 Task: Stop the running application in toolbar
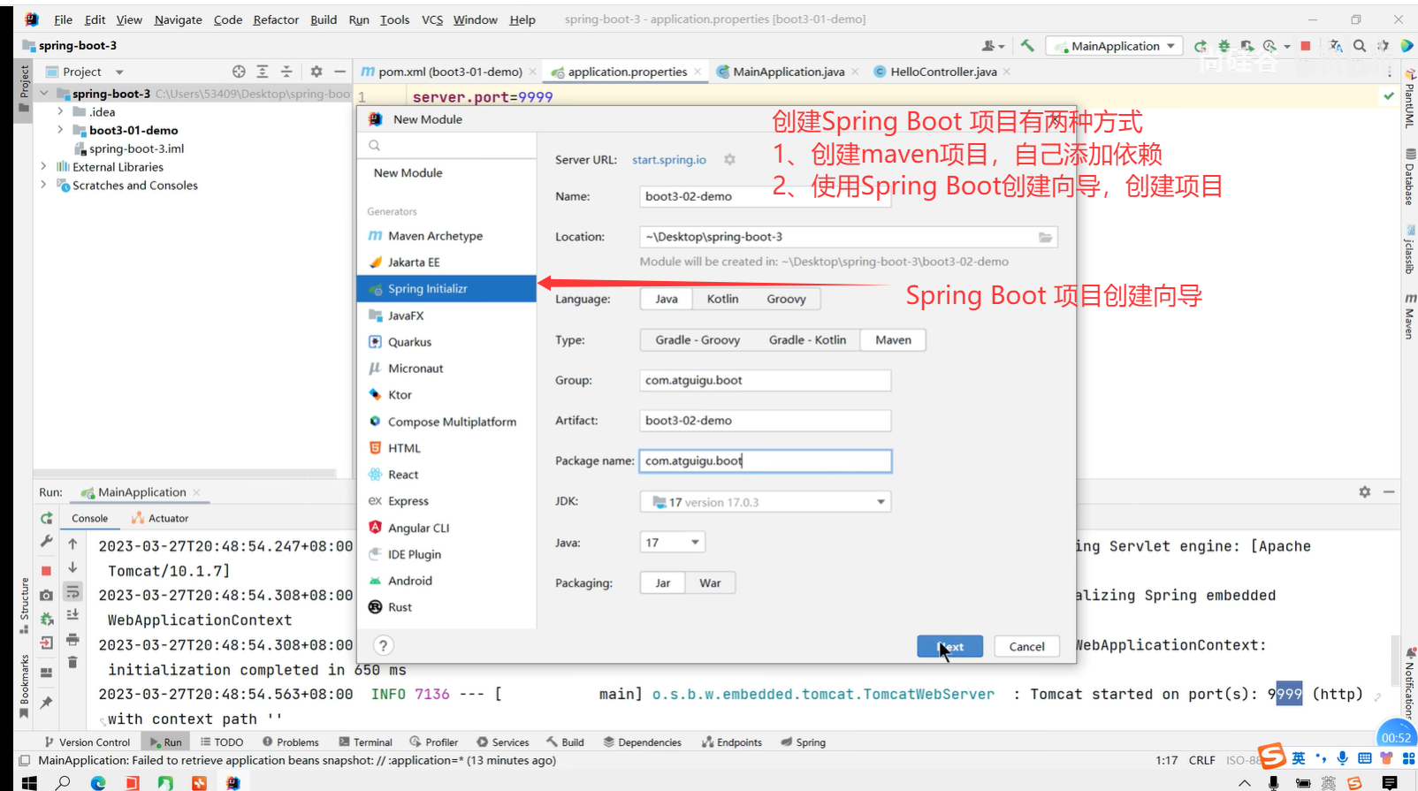tap(1306, 46)
